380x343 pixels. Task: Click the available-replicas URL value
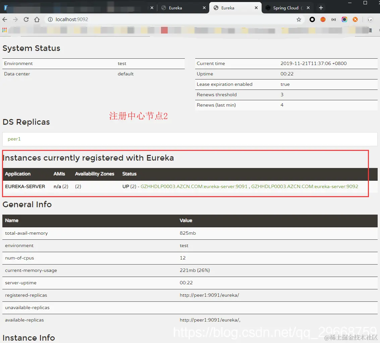[x=210, y=320]
